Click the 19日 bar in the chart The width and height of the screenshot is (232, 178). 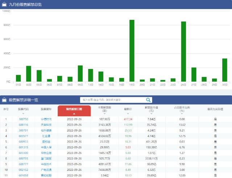pyautogui.click(x=132, y=51)
